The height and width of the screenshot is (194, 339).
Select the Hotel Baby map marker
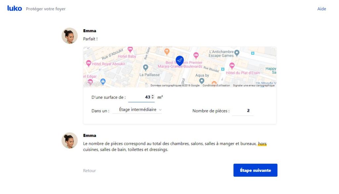coord(130,50)
